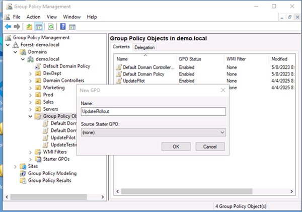Screen dimensions: 302x212
Task: Expand the Sites node
Action: click(14, 166)
